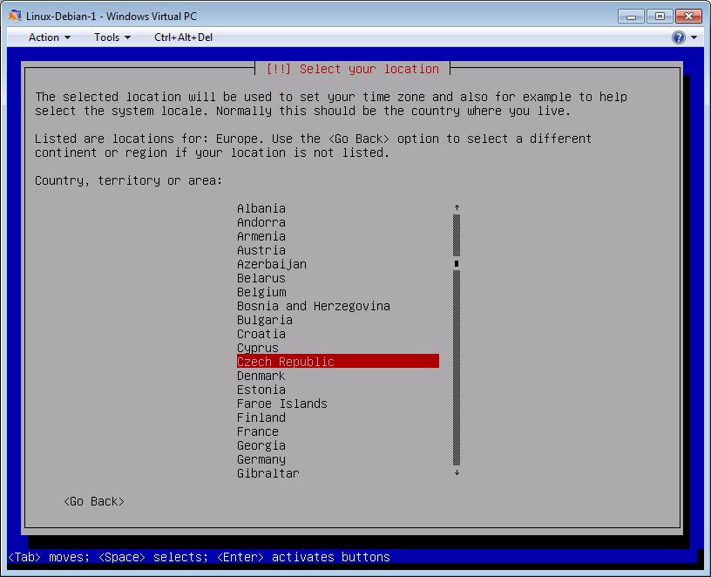This screenshot has height=577, width=711.
Task: Click the country list scrollbar position marker
Action: pyautogui.click(x=457, y=263)
